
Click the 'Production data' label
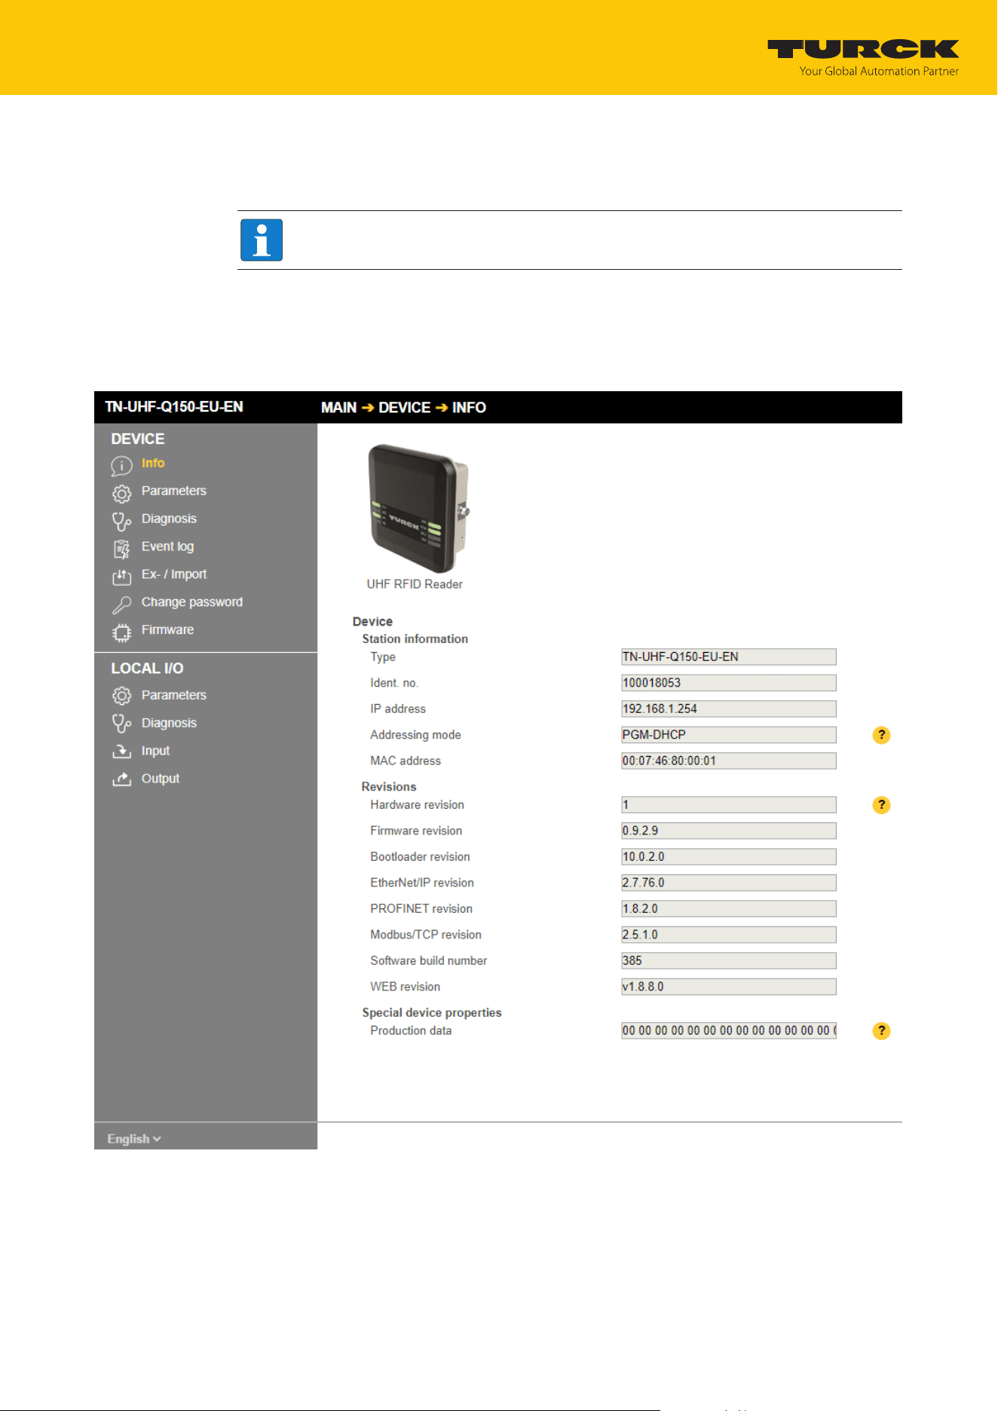(411, 1031)
